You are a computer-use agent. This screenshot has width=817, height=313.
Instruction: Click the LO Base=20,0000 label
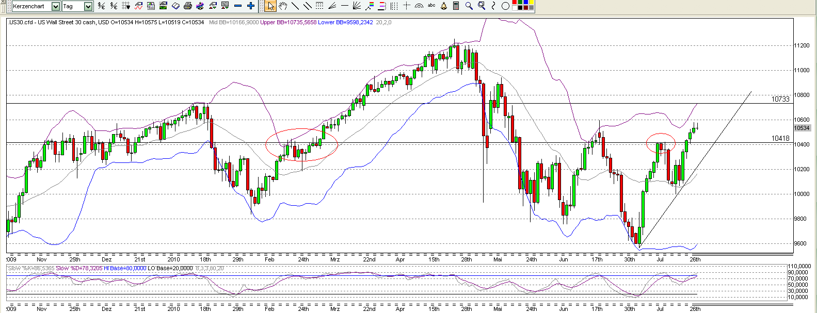[170, 268]
